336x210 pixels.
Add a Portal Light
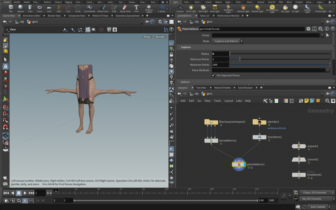321,9
